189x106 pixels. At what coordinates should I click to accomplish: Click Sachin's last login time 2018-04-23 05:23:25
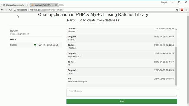point(48,45)
